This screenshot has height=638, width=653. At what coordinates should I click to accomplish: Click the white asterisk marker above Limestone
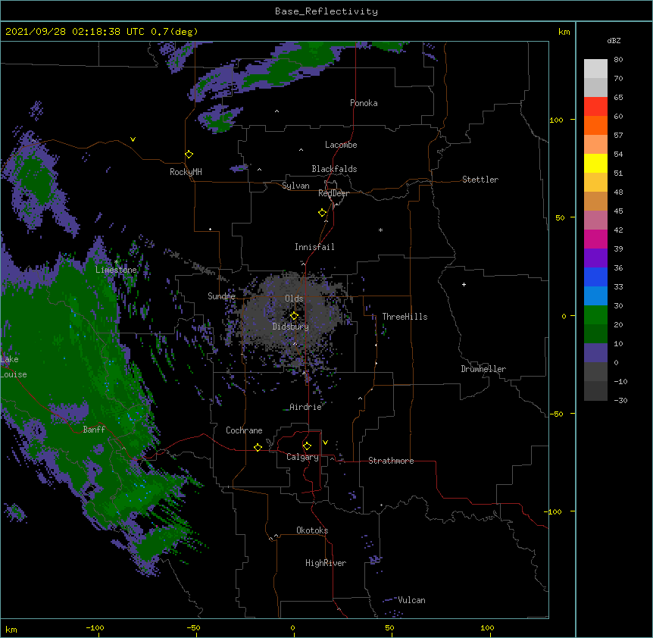point(116,262)
